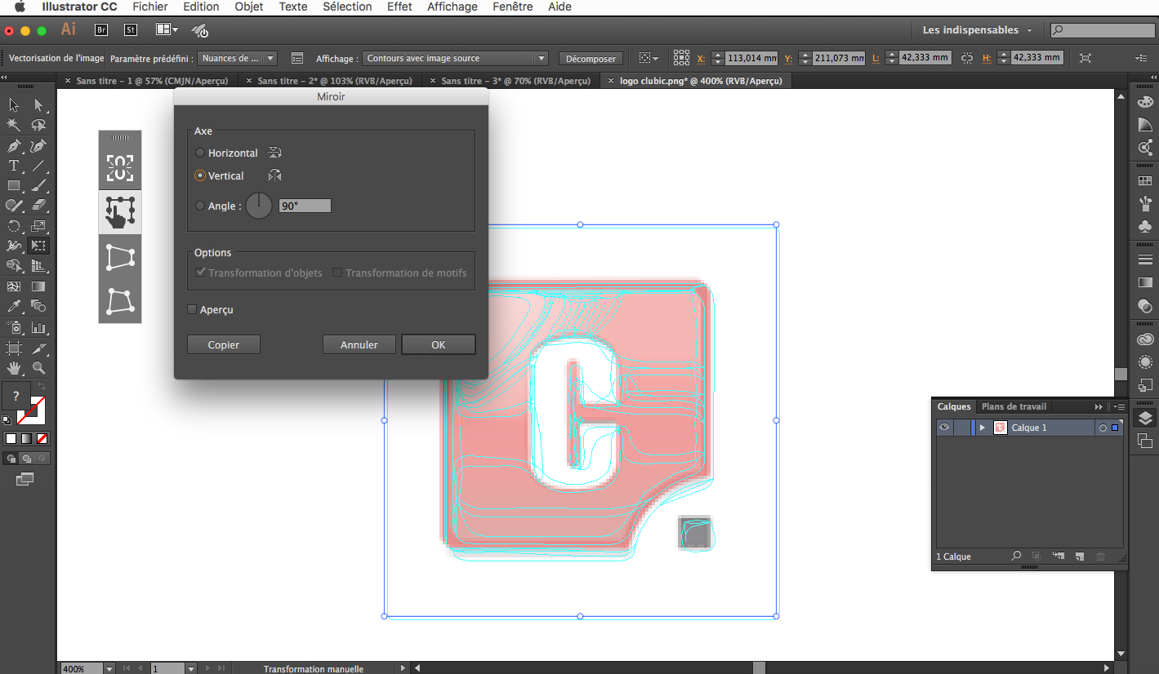Select the Line Segment tool
The height and width of the screenshot is (674, 1159).
point(38,166)
